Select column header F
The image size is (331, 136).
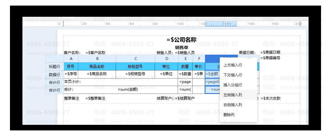(199, 58)
